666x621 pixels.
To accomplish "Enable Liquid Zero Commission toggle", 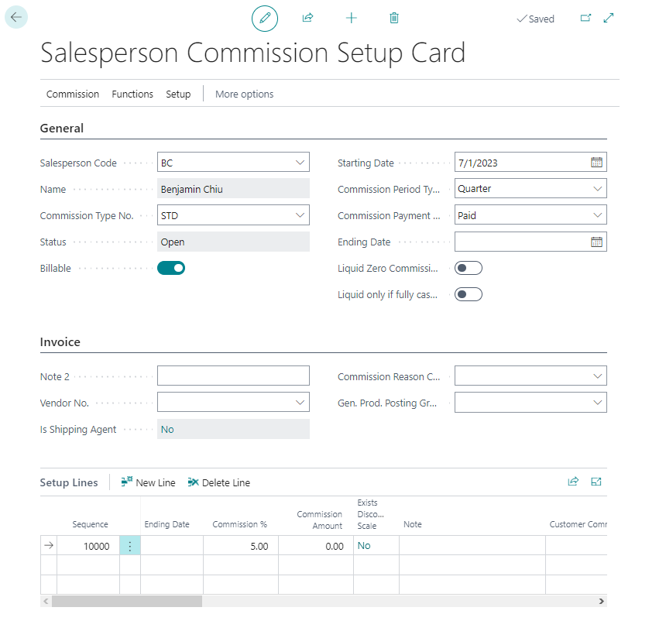I will tap(469, 268).
